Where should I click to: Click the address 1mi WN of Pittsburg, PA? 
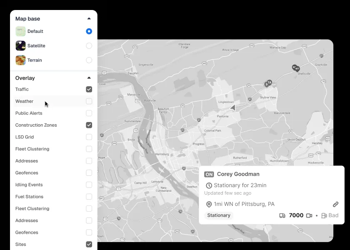(244, 204)
